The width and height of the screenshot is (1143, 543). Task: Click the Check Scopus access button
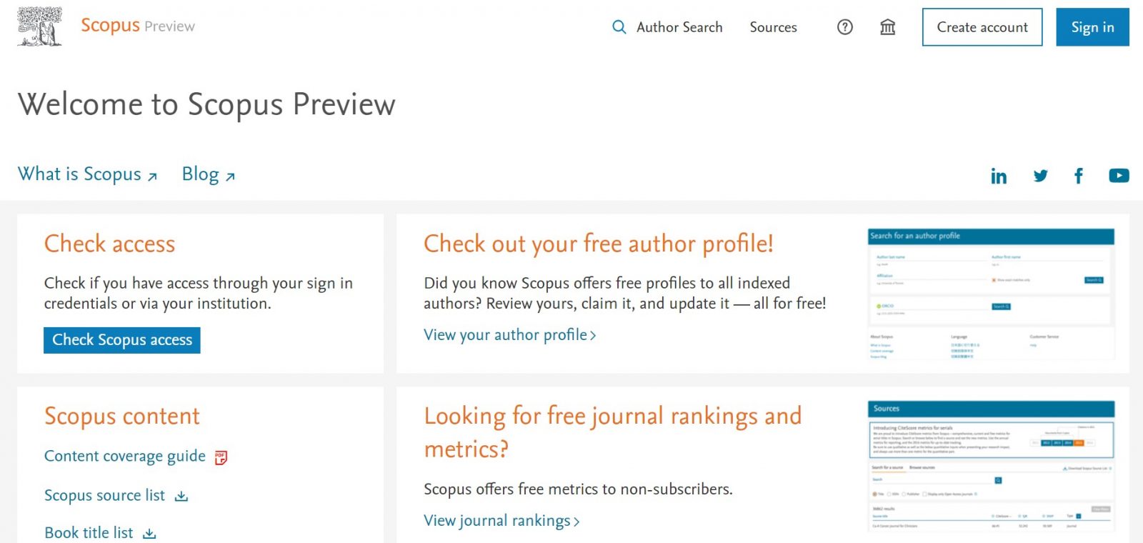[x=121, y=340]
